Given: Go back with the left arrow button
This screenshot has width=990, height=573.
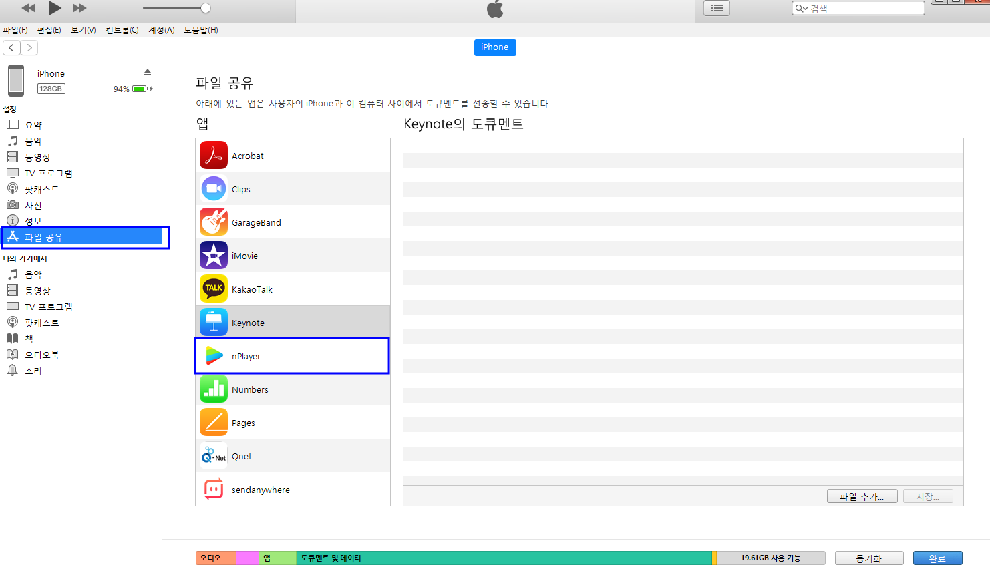Looking at the screenshot, I should pyautogui.click(x=11, y=47).
